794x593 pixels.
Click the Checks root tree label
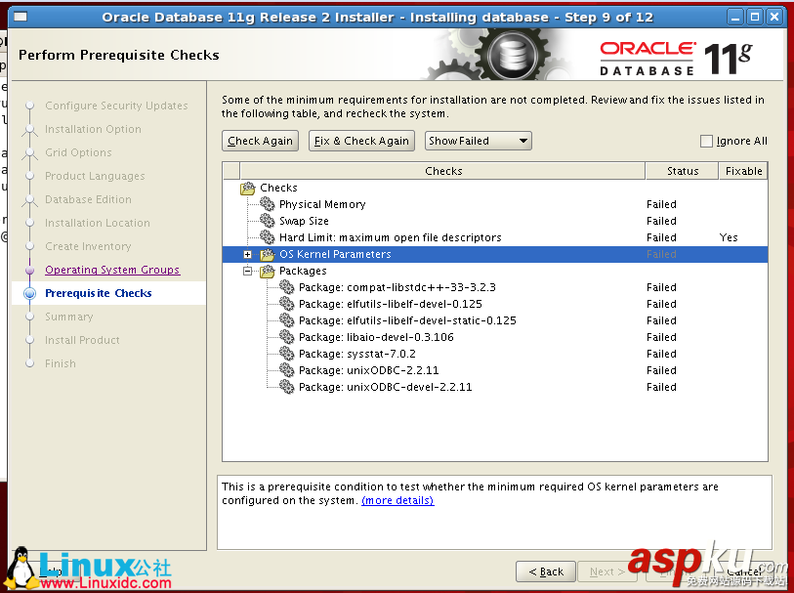tap(278, 188)
